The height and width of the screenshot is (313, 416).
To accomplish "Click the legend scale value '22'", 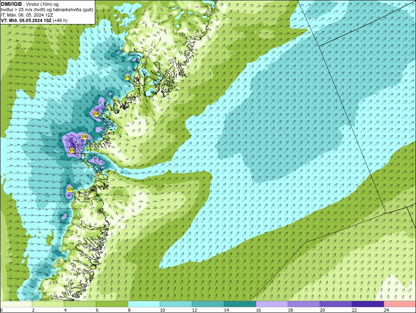I will click(354, 310).
